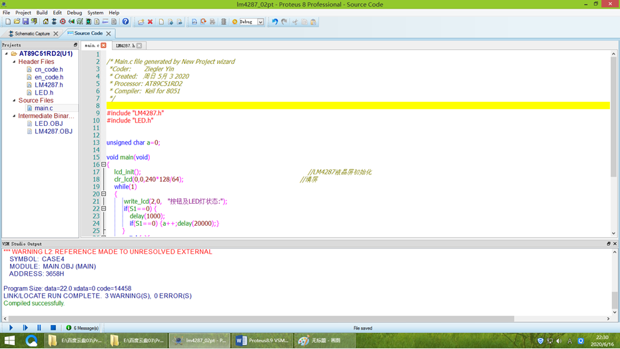Fold the if block at line 22
Viewport: 620px width, 349px height.
pos(104,208)
